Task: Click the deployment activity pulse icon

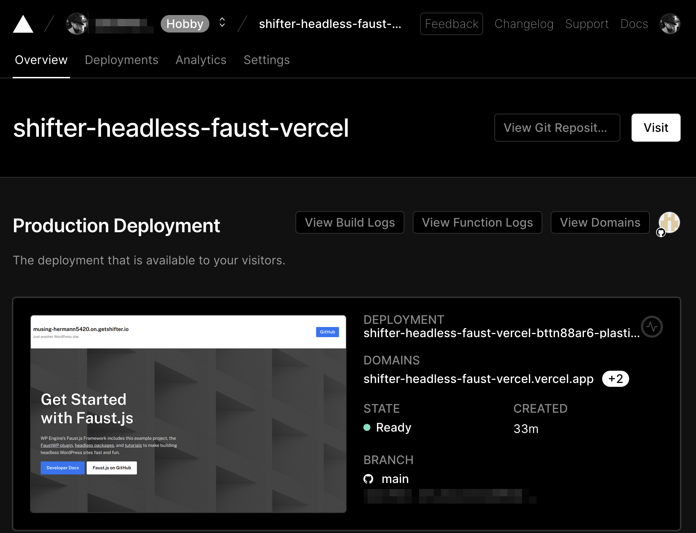Action: coord(652,327)
